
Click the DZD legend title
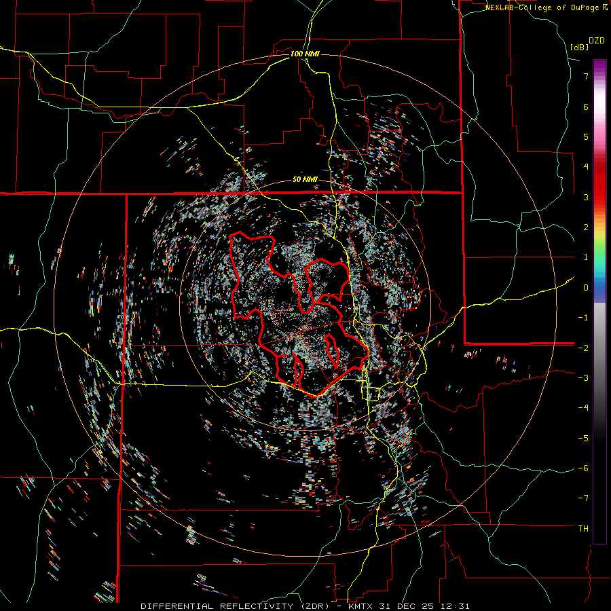597,41
